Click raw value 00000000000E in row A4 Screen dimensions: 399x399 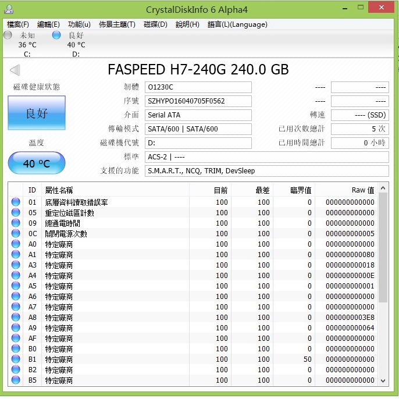click(x=350, y=275)
